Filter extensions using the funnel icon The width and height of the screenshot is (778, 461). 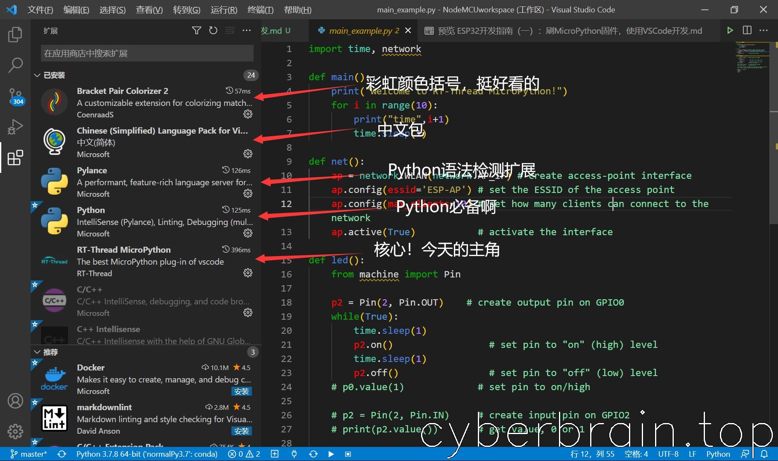click(196, 30)
